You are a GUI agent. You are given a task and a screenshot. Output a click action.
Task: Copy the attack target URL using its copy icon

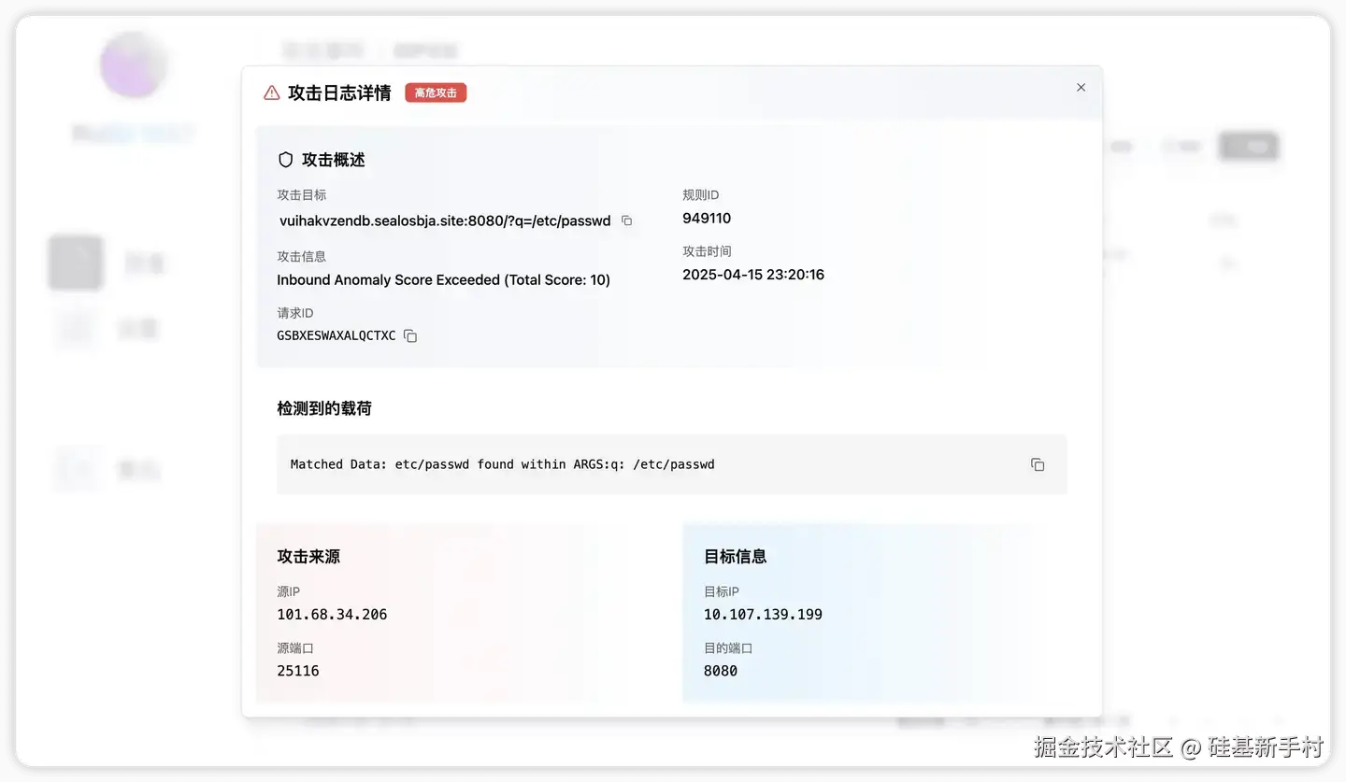625,220
